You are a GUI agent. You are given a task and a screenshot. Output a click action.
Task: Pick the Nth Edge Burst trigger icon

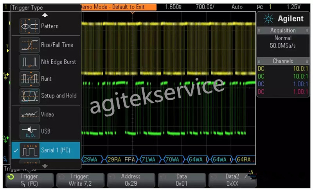[x=30, y=62]
